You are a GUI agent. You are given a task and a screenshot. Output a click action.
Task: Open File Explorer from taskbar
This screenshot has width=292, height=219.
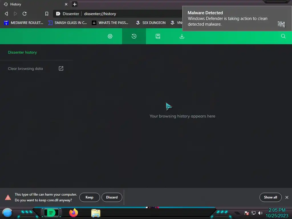point(96,213)
